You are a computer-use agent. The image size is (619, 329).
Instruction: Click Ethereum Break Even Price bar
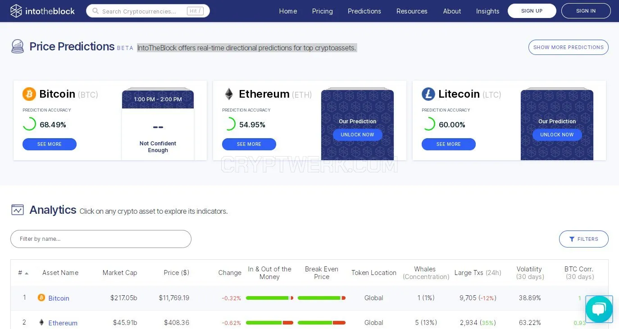point(322,323)
